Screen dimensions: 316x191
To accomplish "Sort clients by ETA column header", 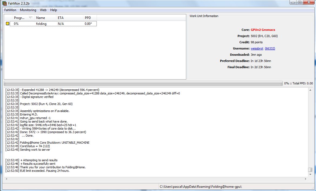I will tap(69, 18).
